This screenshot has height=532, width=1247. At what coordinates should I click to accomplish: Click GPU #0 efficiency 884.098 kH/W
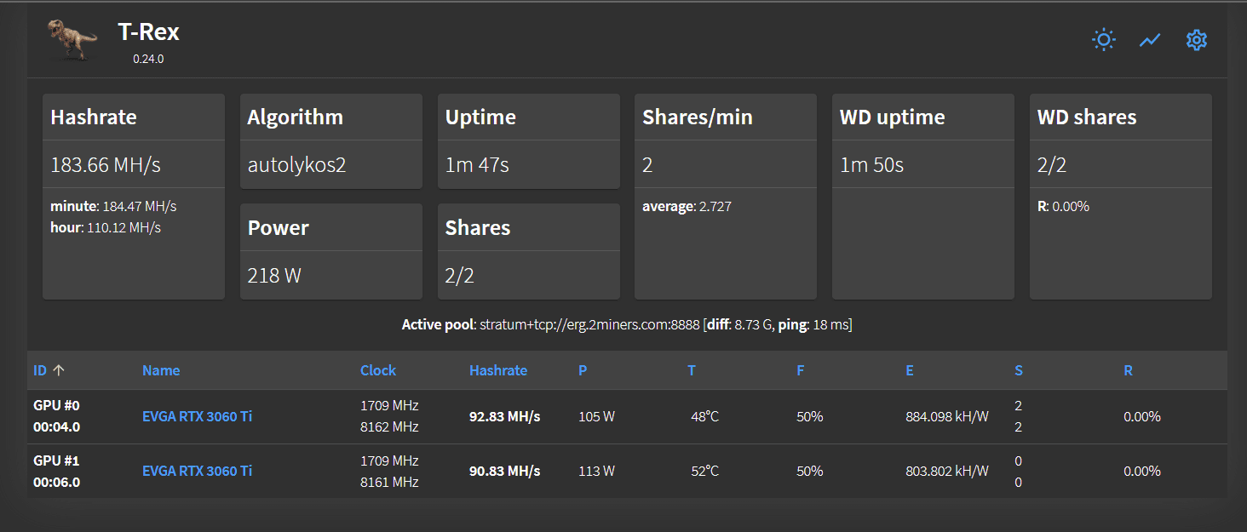click(947, 416)
